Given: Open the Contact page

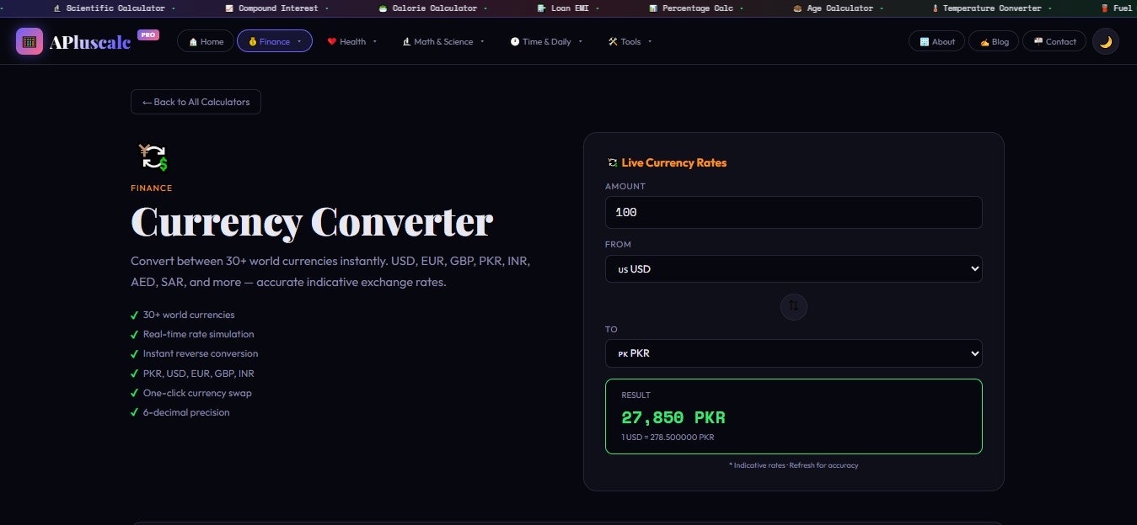Looking at the screenshot, I should point(1054,41).
